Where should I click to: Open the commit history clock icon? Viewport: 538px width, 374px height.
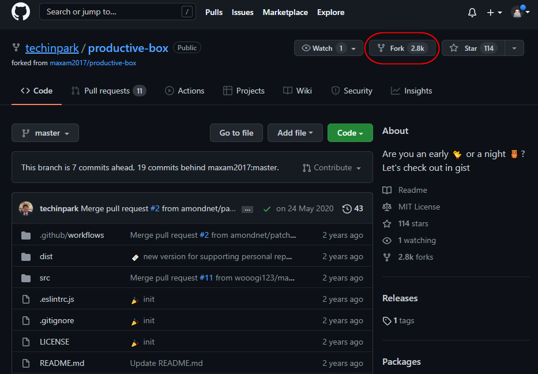click(x=347, y=209)
